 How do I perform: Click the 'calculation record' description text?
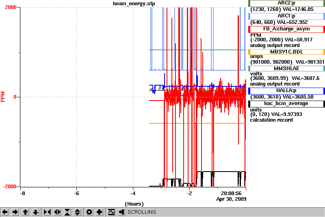coord(271,120)
